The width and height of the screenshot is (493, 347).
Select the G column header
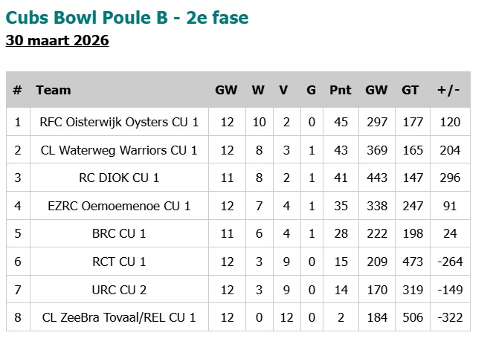tap(311, 91)
